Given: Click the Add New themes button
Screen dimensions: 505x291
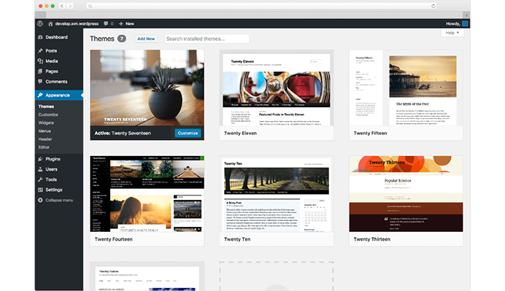Looking at the screenshot, I should pos(146,39).
